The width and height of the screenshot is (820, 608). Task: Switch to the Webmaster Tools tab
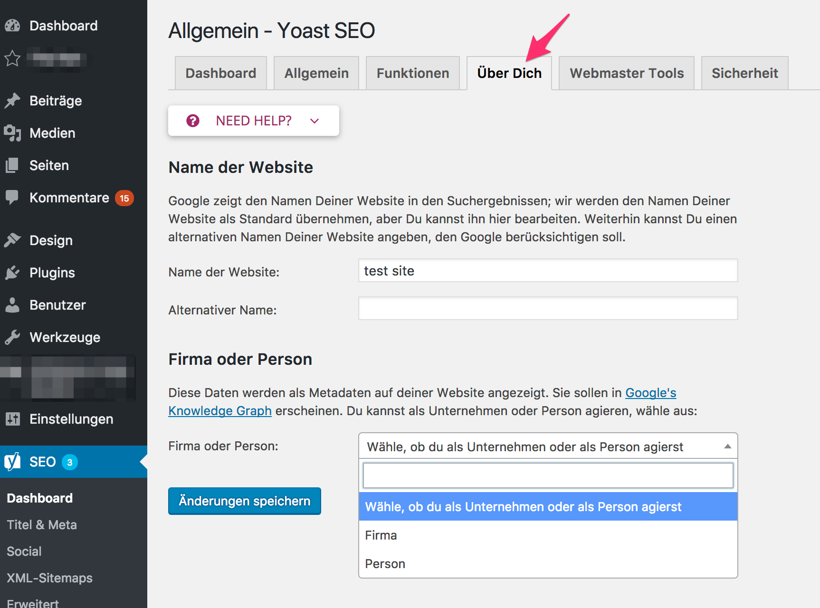pyautogui.click(x=626, y=73)
